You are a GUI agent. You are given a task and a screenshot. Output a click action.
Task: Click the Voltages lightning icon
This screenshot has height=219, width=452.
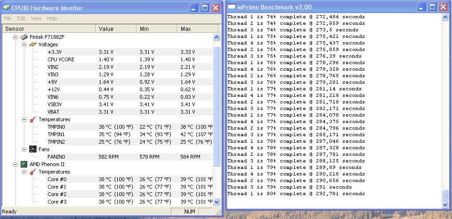click(32, 44)
